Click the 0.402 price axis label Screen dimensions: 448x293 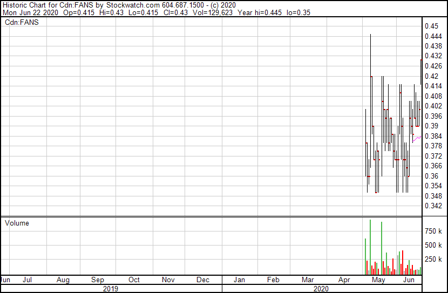pos(433,106)
